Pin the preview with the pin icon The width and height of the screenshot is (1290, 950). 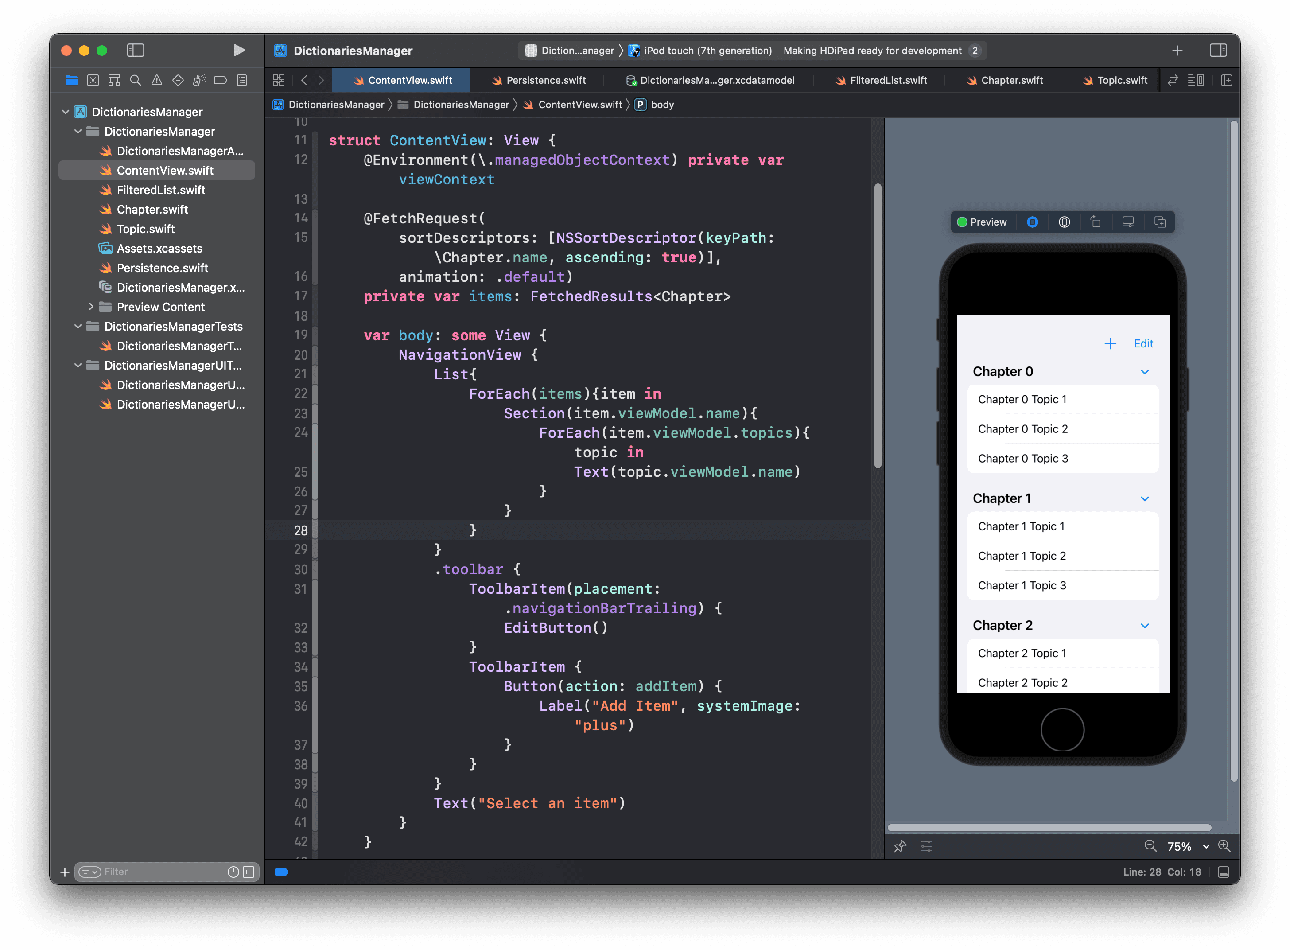(900, 846)
